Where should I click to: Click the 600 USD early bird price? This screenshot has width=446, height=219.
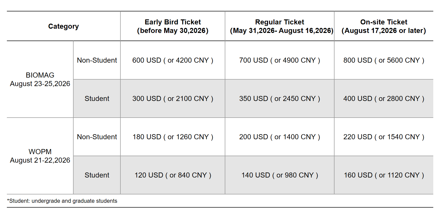pyautogui.click(x=173, y=60)
